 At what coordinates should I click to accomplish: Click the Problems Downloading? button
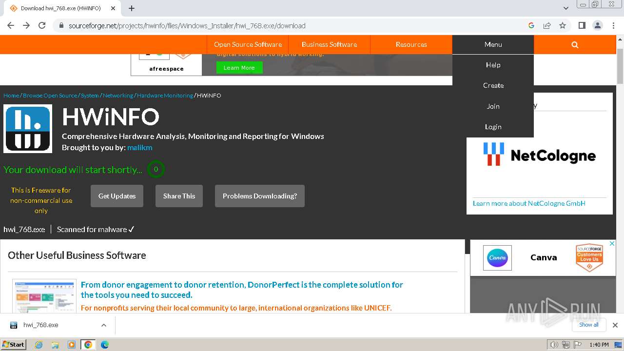tap(260, 196)
